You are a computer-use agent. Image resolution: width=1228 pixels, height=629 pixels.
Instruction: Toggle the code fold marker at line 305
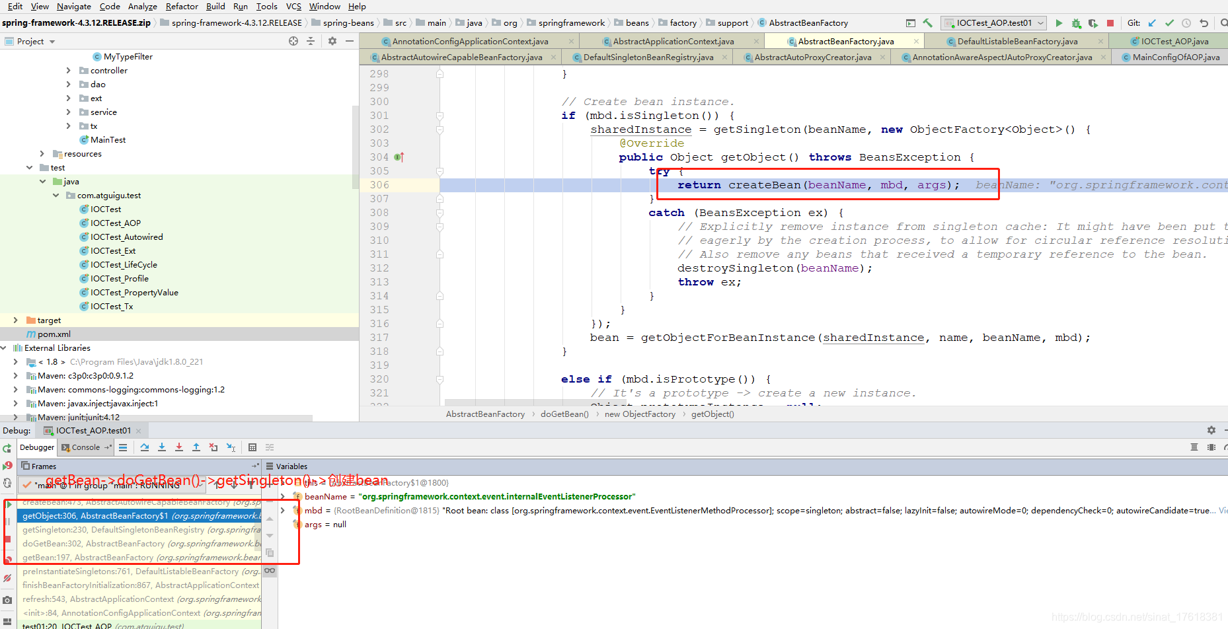440,171
